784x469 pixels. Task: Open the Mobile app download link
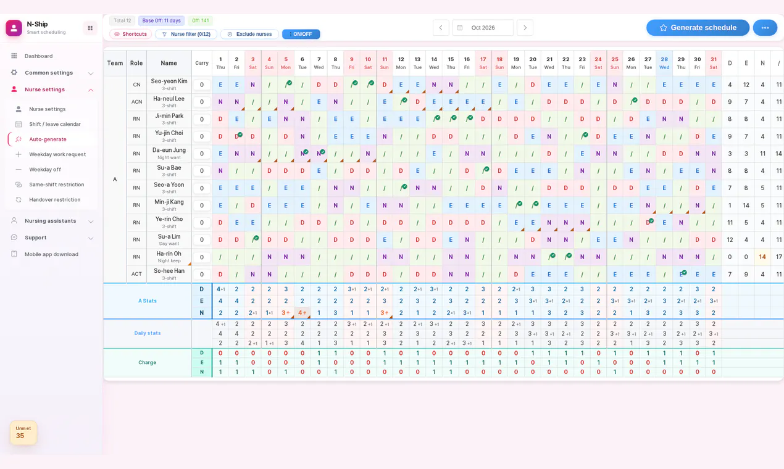point(52,254)
